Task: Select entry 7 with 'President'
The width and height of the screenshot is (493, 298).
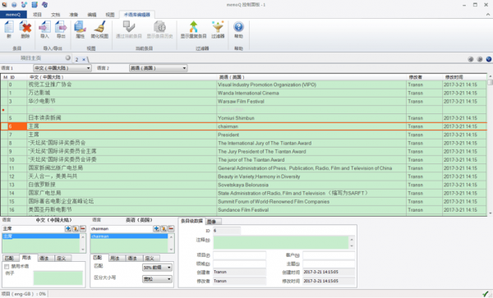Action: pos(244,135)
